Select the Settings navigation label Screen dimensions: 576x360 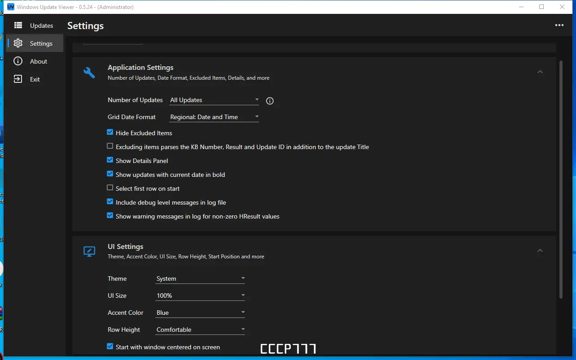pyautogui.click(x=41, y=43)
